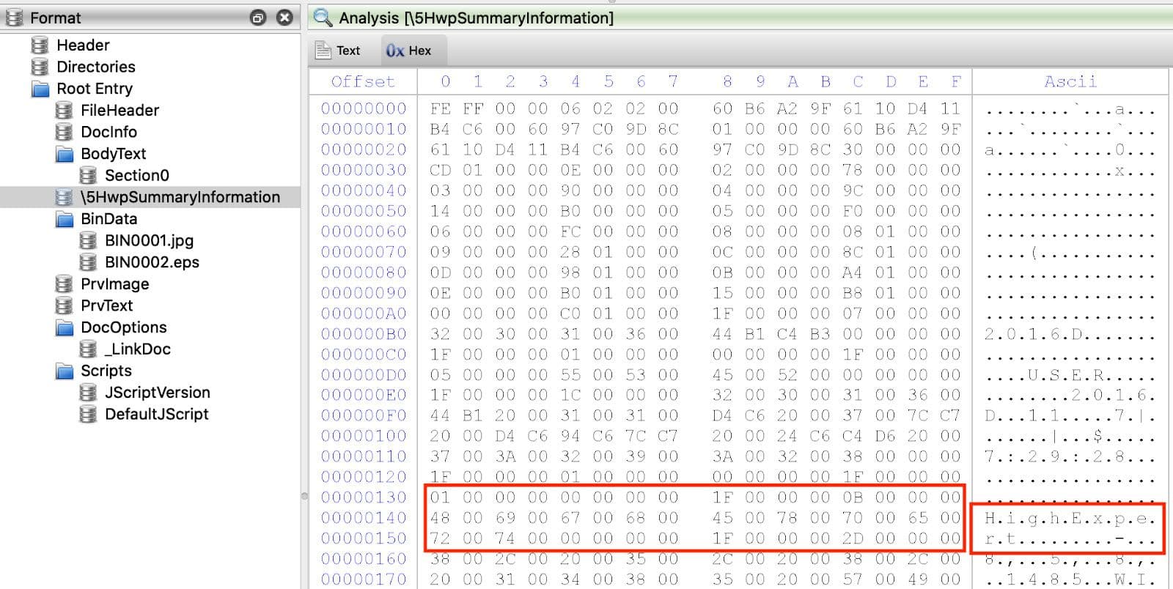The image size is (1173, 589).
Task: Click the 'H.i.g.h.E.x.p.e.' Ascii text
Action: click(x=1070, y=519)
